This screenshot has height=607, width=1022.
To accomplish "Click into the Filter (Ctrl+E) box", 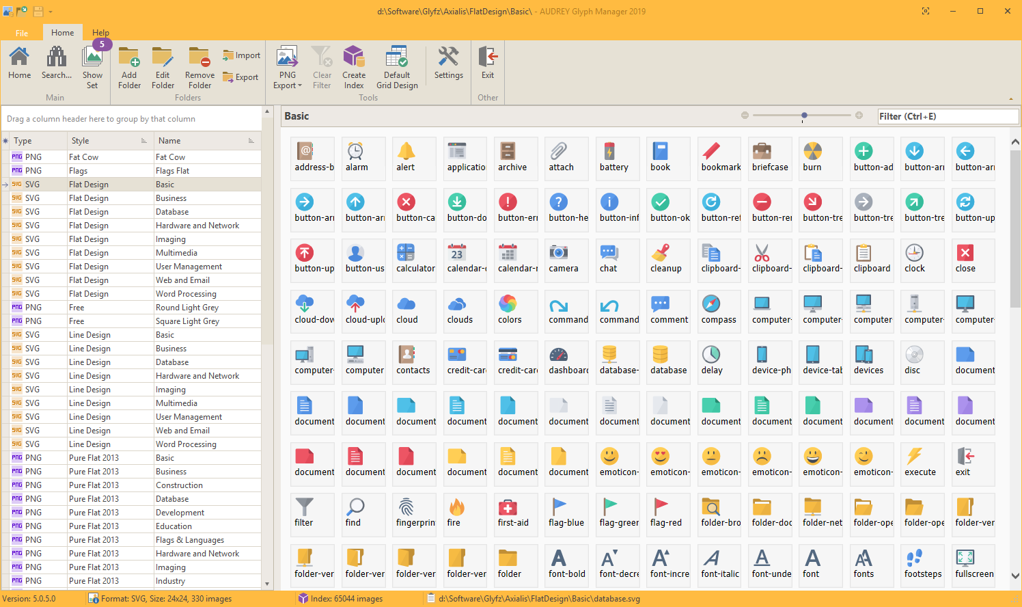I will coord(948,116).
